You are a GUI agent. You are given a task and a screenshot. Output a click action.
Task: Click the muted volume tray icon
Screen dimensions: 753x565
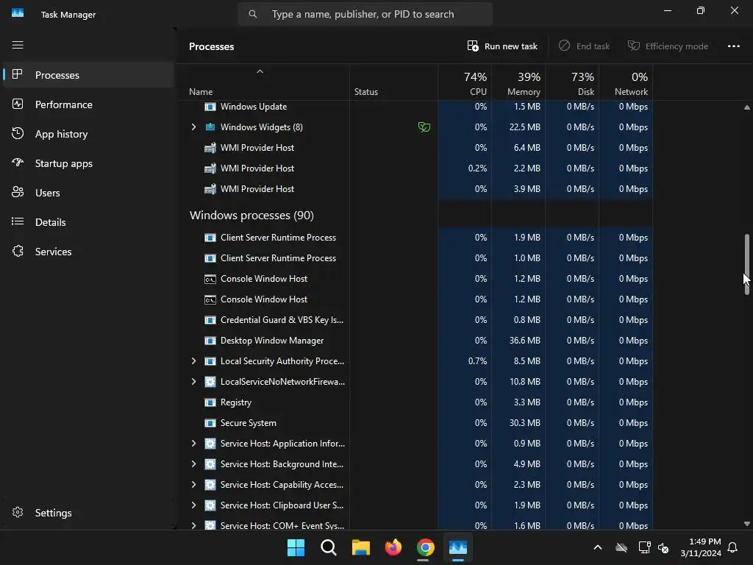click(x=664, y=547)
